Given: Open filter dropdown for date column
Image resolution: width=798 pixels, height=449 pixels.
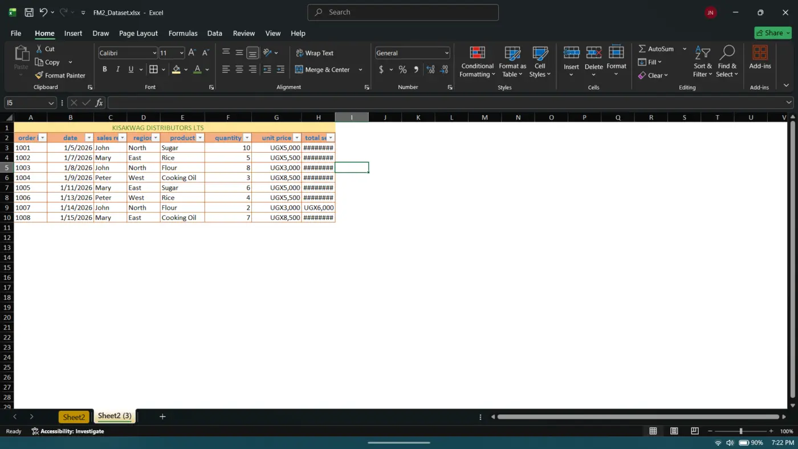Looking at the screenshot, I should coord(89,138).
